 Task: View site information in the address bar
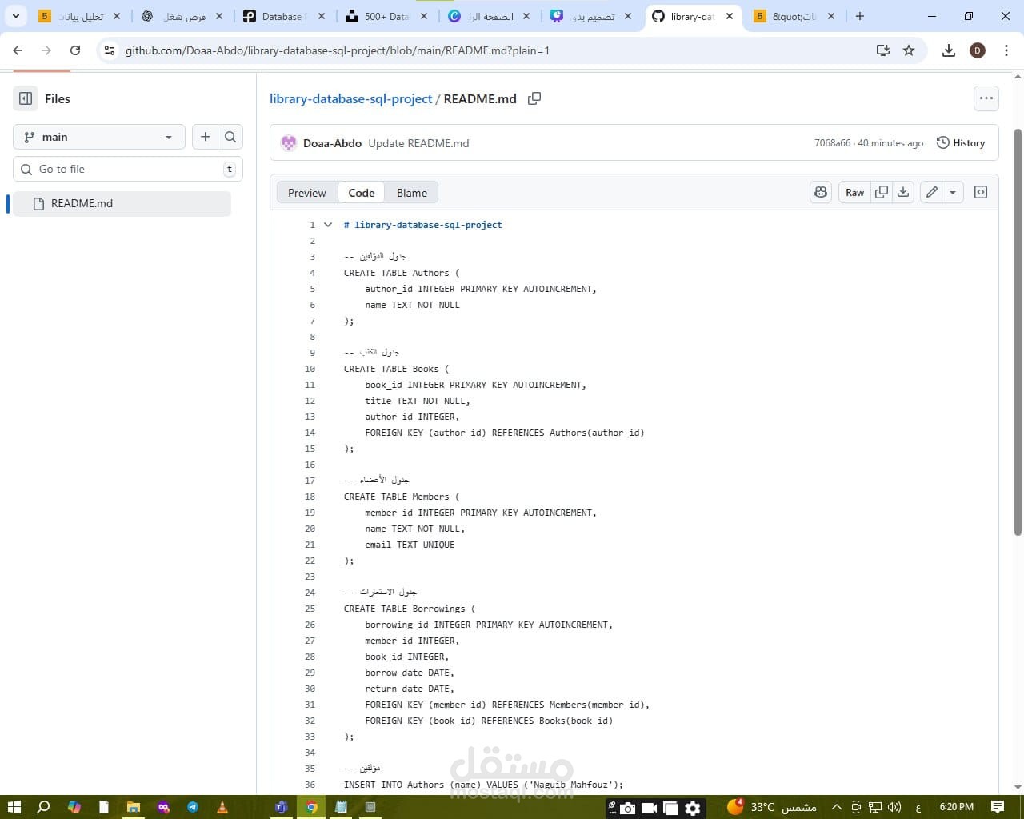(110, 50)
